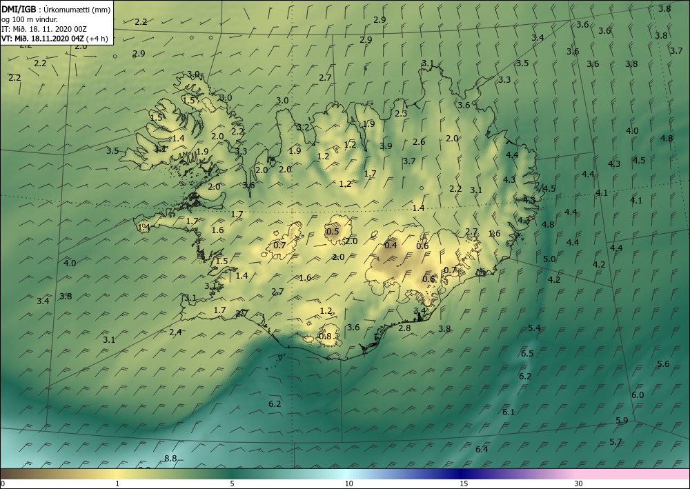Click the 8.8 value on the map
Screen dimensions: 690x489
point(170,459)
